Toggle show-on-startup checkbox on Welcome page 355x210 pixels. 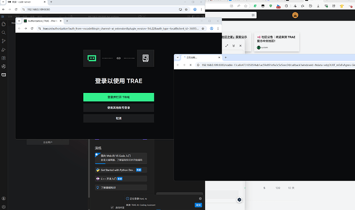pos(112,207)
